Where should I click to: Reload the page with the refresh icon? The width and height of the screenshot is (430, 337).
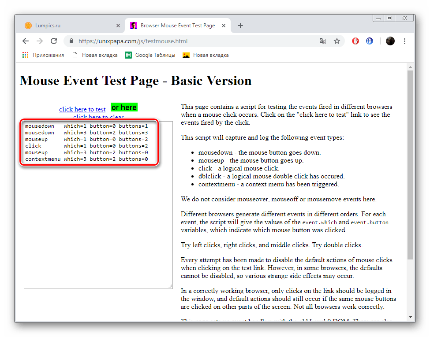pos(54,41)
